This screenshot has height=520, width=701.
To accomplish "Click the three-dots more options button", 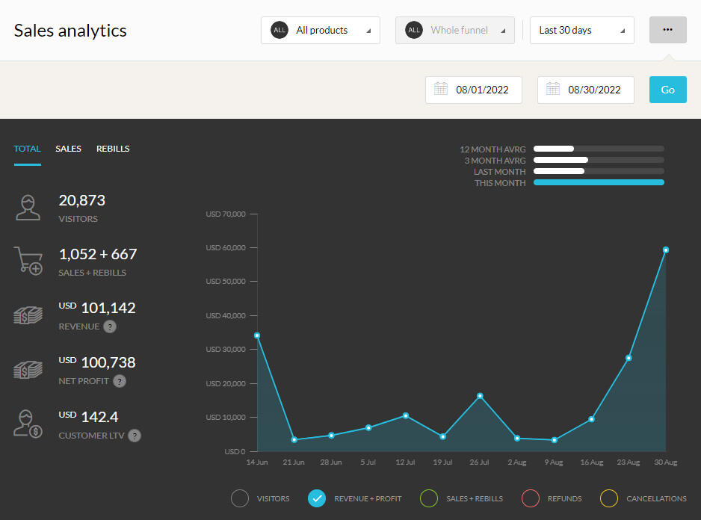I will 667,30.
